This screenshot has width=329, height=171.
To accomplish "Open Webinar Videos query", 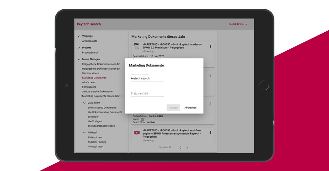I will 91,73.
